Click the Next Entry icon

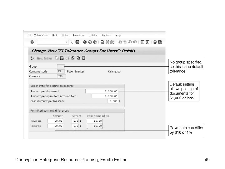(78, 58)
